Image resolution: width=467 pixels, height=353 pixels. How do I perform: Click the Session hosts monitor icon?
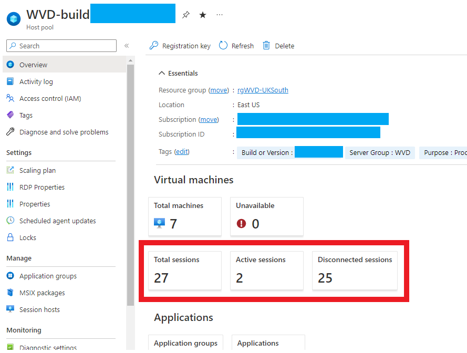click(10, 309)
